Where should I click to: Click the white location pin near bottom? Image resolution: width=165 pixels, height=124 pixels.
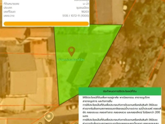point(49,116)
